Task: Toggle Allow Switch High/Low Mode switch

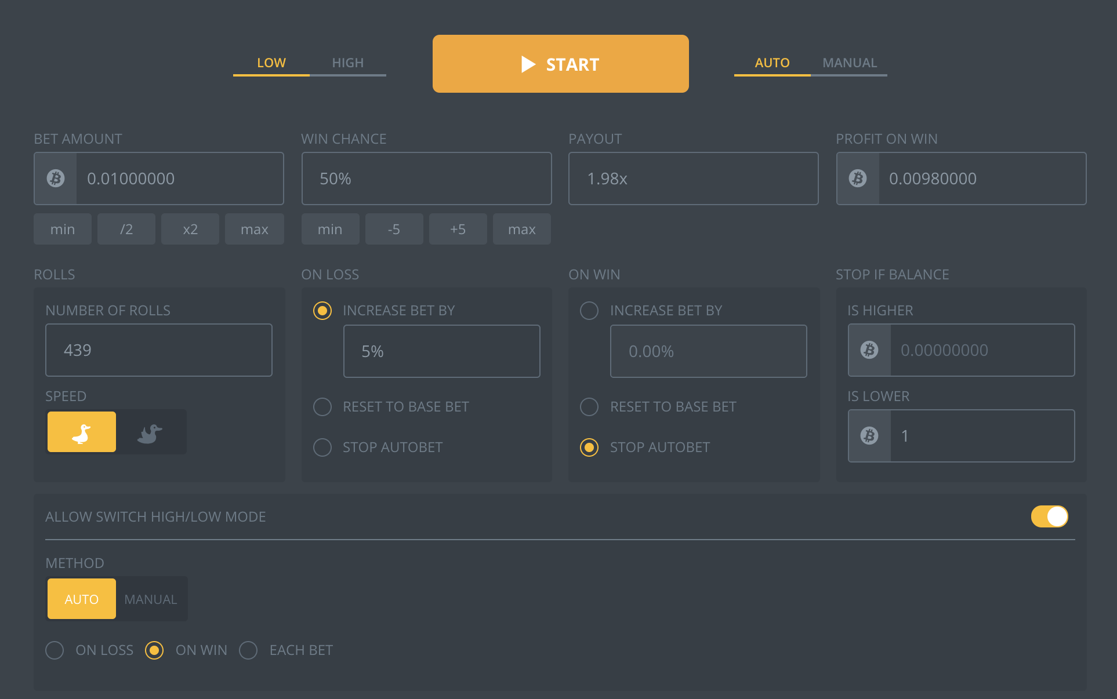Action: coord(1049,516)
